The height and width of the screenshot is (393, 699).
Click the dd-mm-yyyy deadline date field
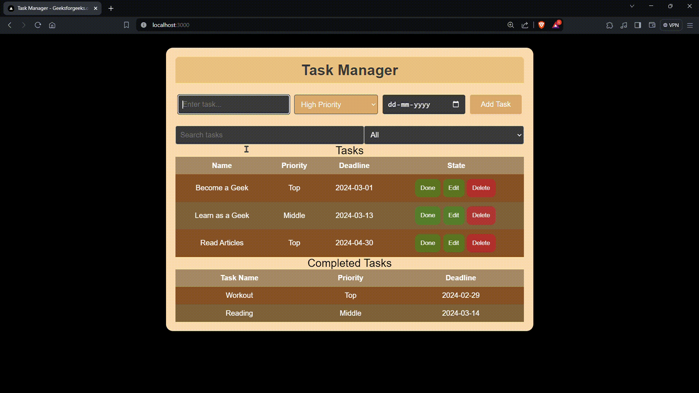pyautogui.click(x=424, y=104)
